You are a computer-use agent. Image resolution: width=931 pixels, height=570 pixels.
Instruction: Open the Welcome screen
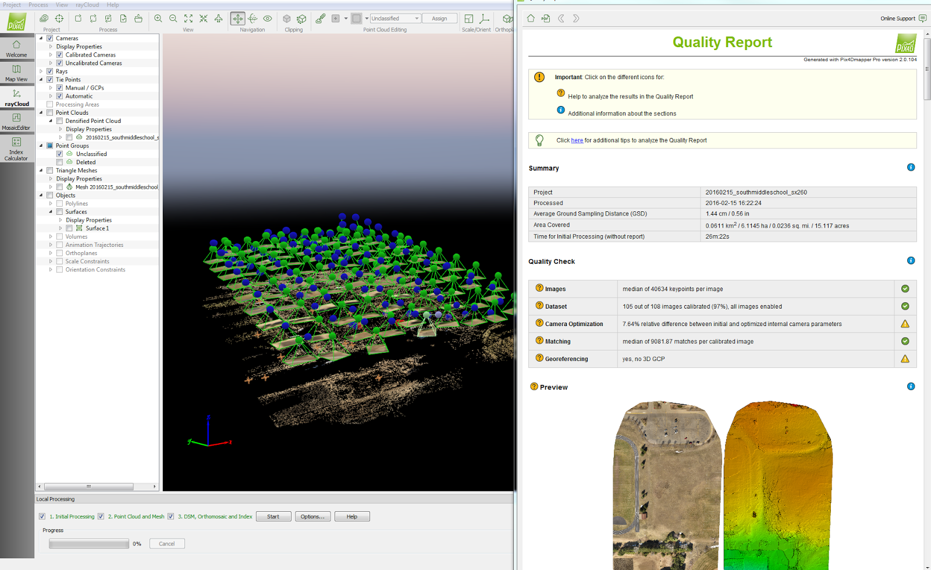(x=17, y=47)
